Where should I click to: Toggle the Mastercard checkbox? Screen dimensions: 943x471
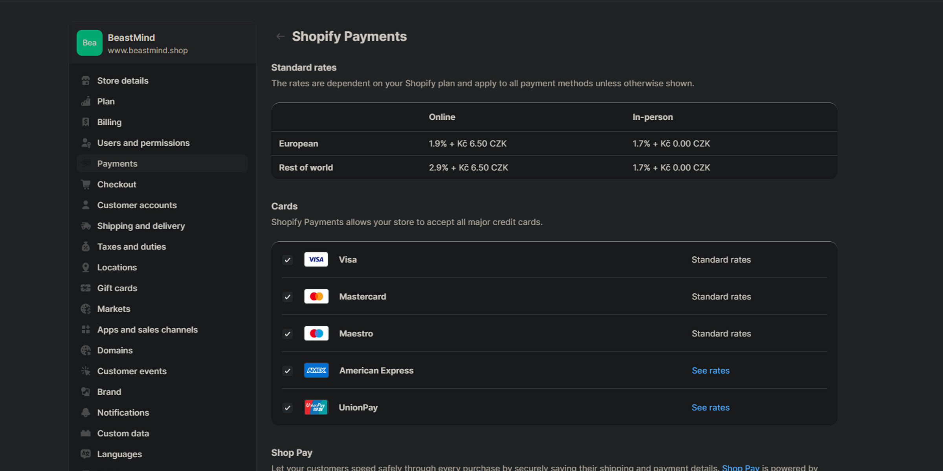[x=288, y=297]
